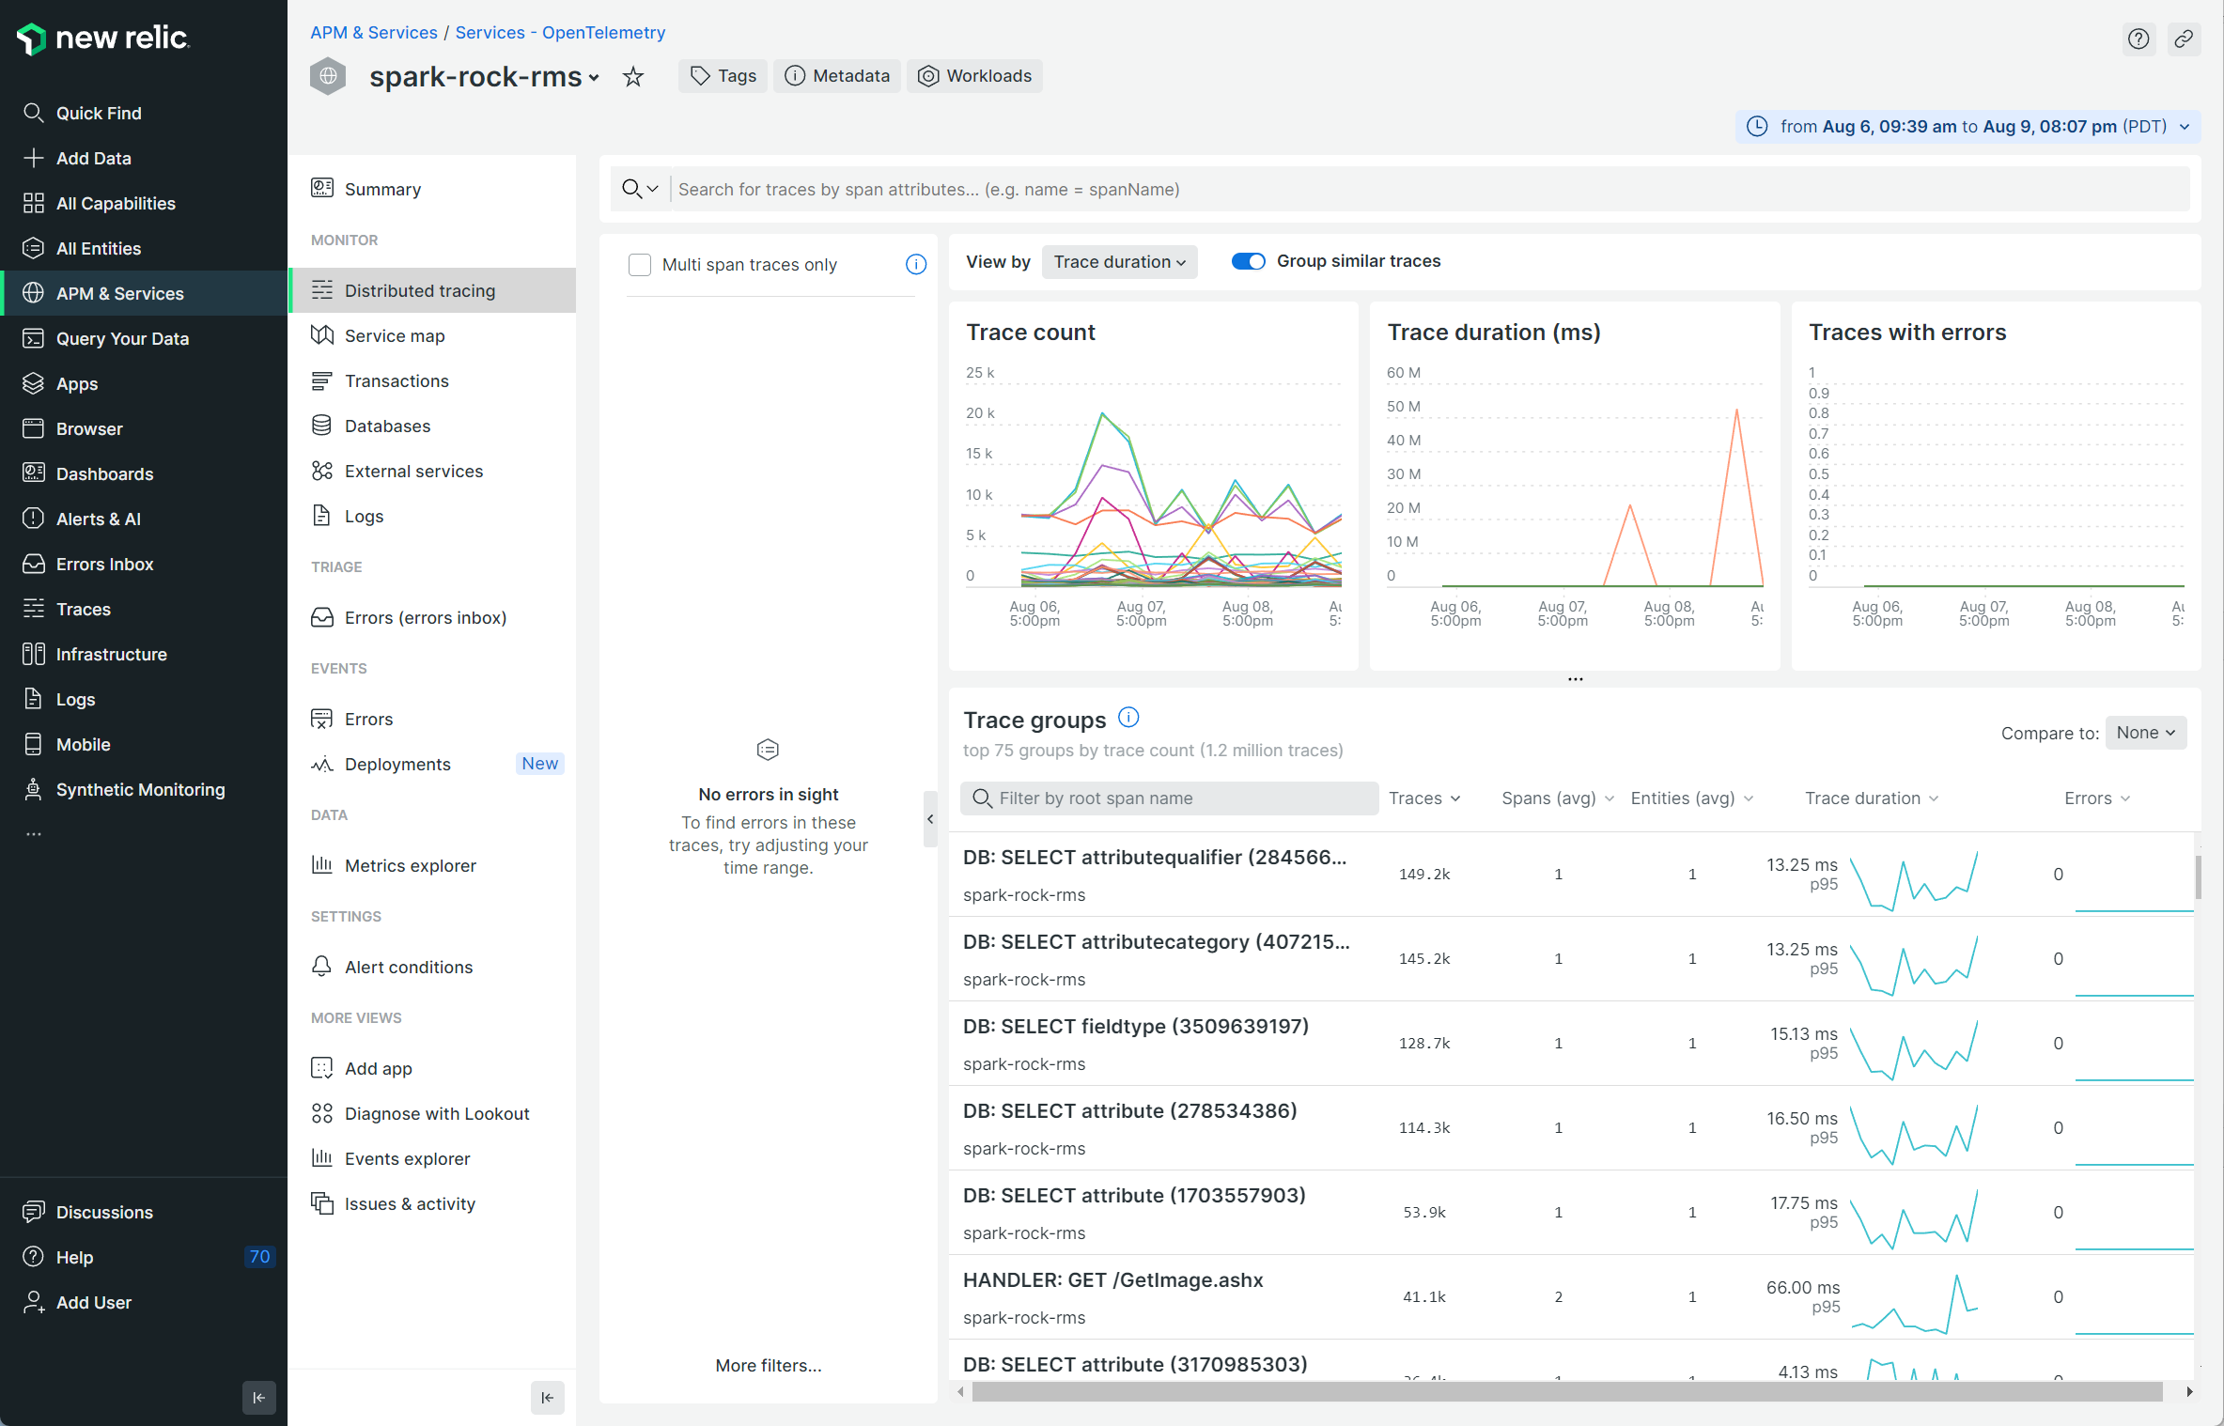The width and height of the screenshot is (2224, 1426).
Task: Open Transactions menu item
Action: click(432, 380)
